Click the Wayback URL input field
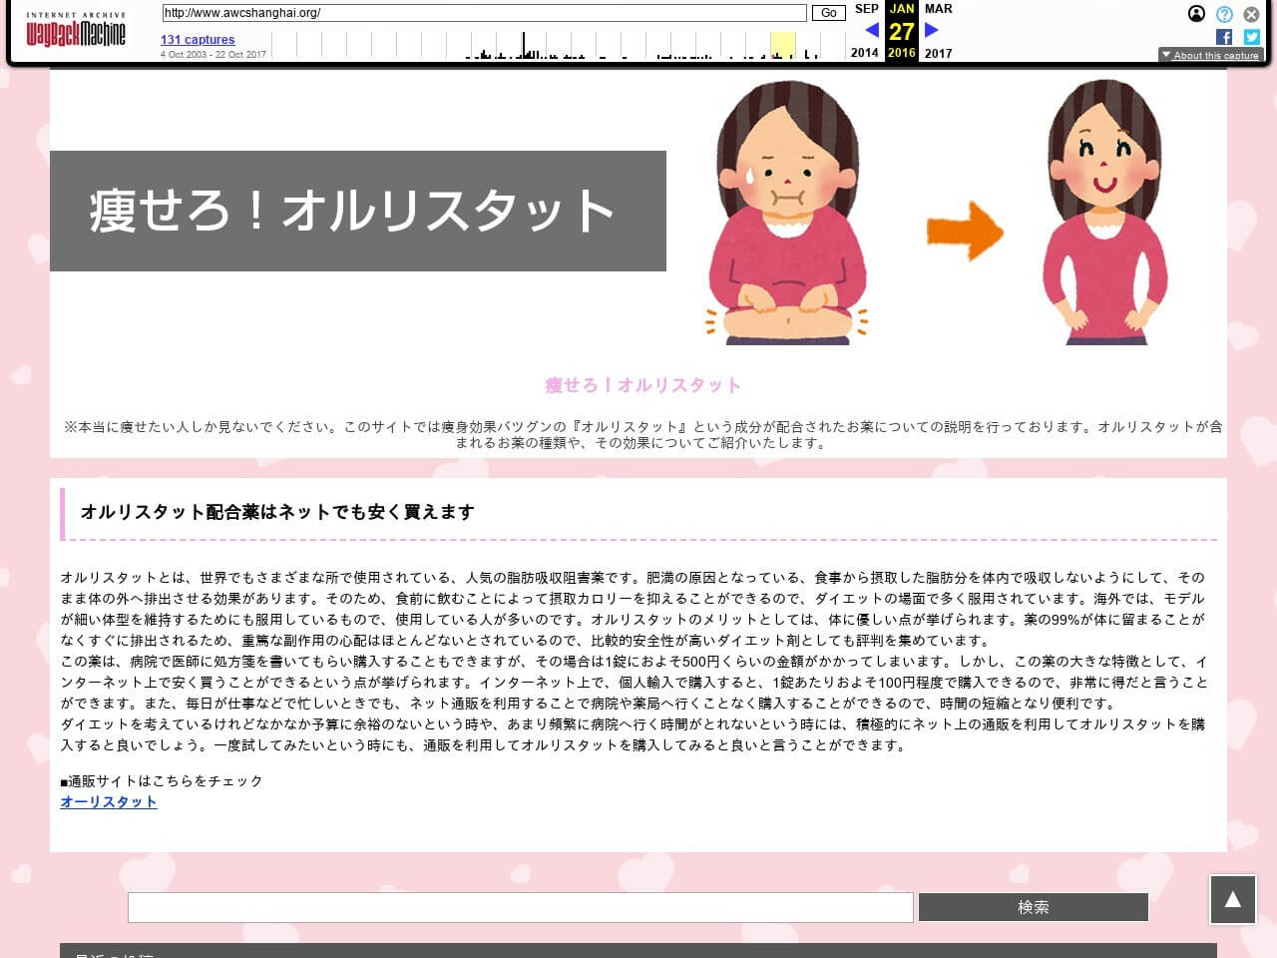 pos(484,13)
